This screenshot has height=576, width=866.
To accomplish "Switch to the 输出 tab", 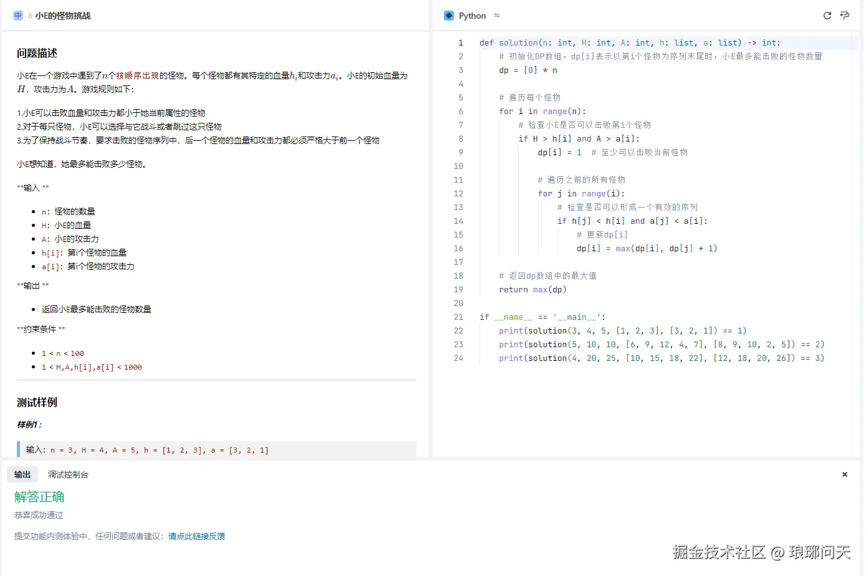I will pyautogui.click(x=22, y=474).
